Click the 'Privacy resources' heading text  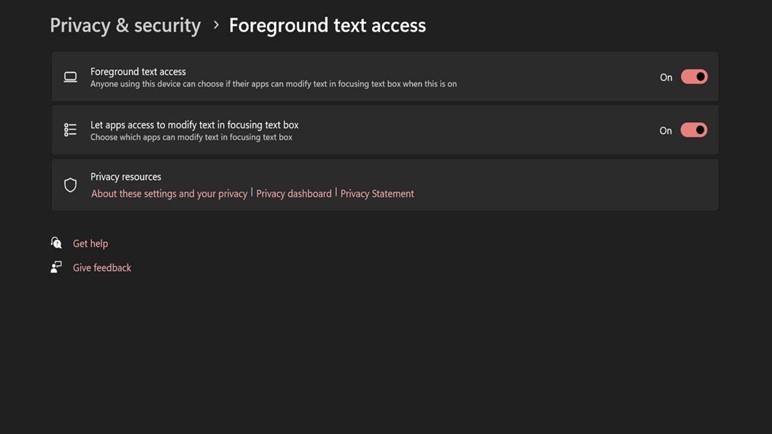click(x=125, y=177)
